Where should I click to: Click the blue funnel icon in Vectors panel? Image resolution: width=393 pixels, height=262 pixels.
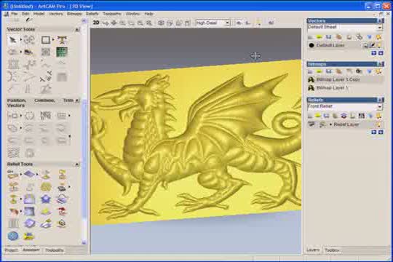coord(369,37)
